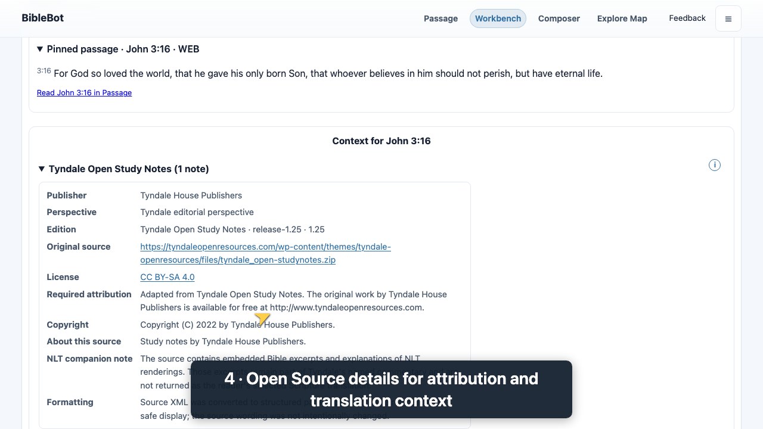Click the Context for John 3:16 heading
Screen dimensions: 763x429
point(381,141)
